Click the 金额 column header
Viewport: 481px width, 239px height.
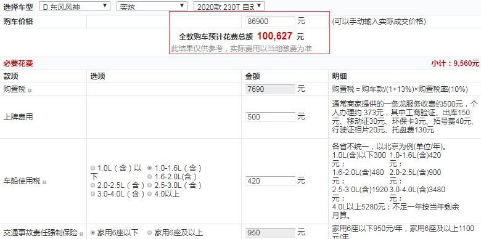point(252,76)
